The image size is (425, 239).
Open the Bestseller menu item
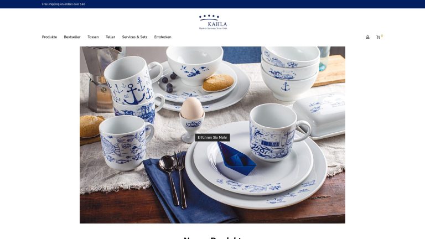72,37
